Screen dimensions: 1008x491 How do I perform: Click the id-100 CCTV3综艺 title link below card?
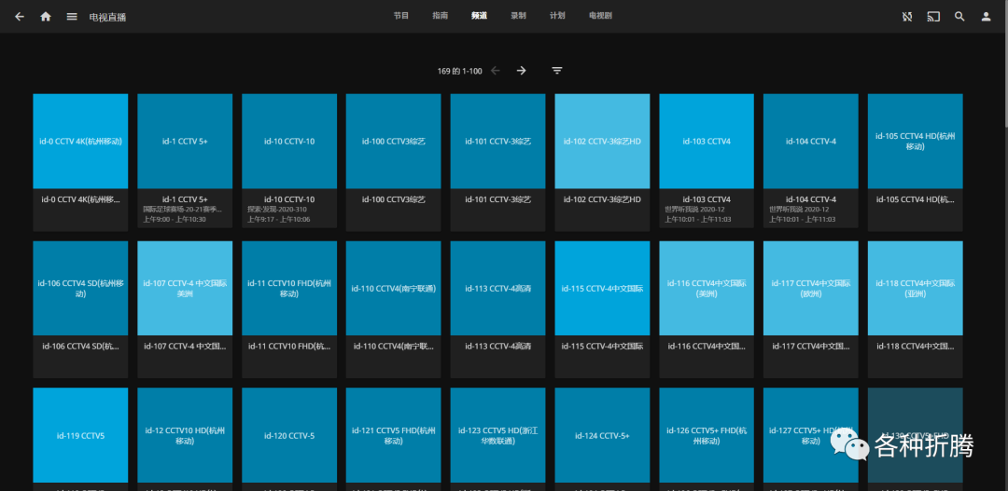coord(394,199)
